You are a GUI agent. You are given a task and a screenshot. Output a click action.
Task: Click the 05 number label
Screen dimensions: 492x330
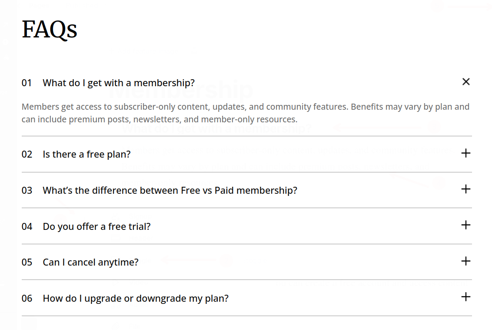click(x=27, y=263)
